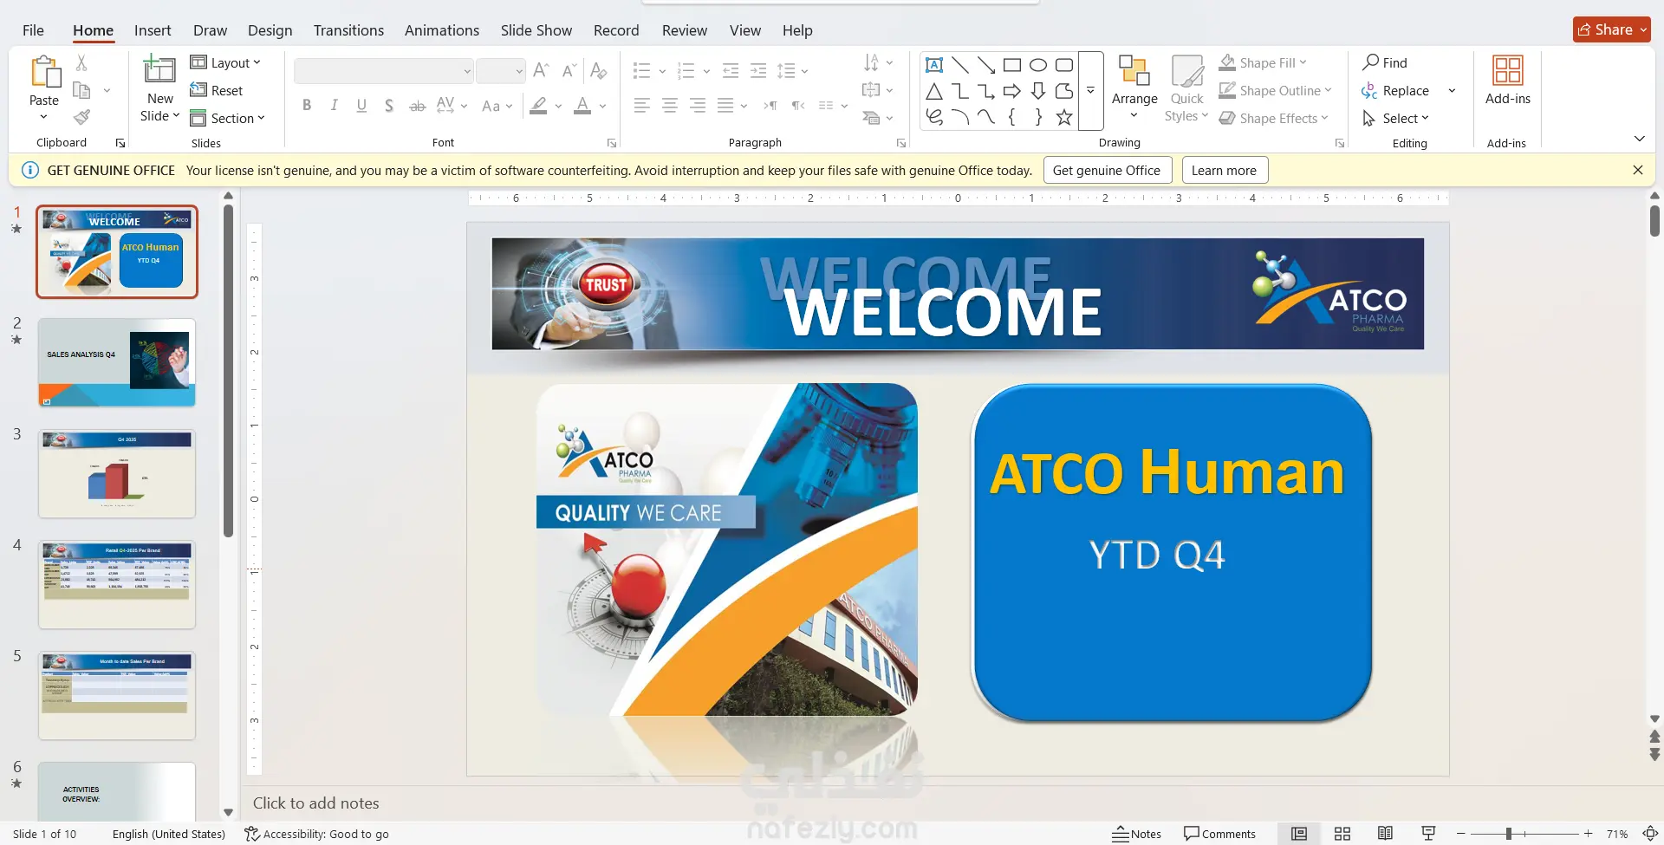Clear all formatting icon
This screenshot has width=1664, height=845.
[598, 70]
